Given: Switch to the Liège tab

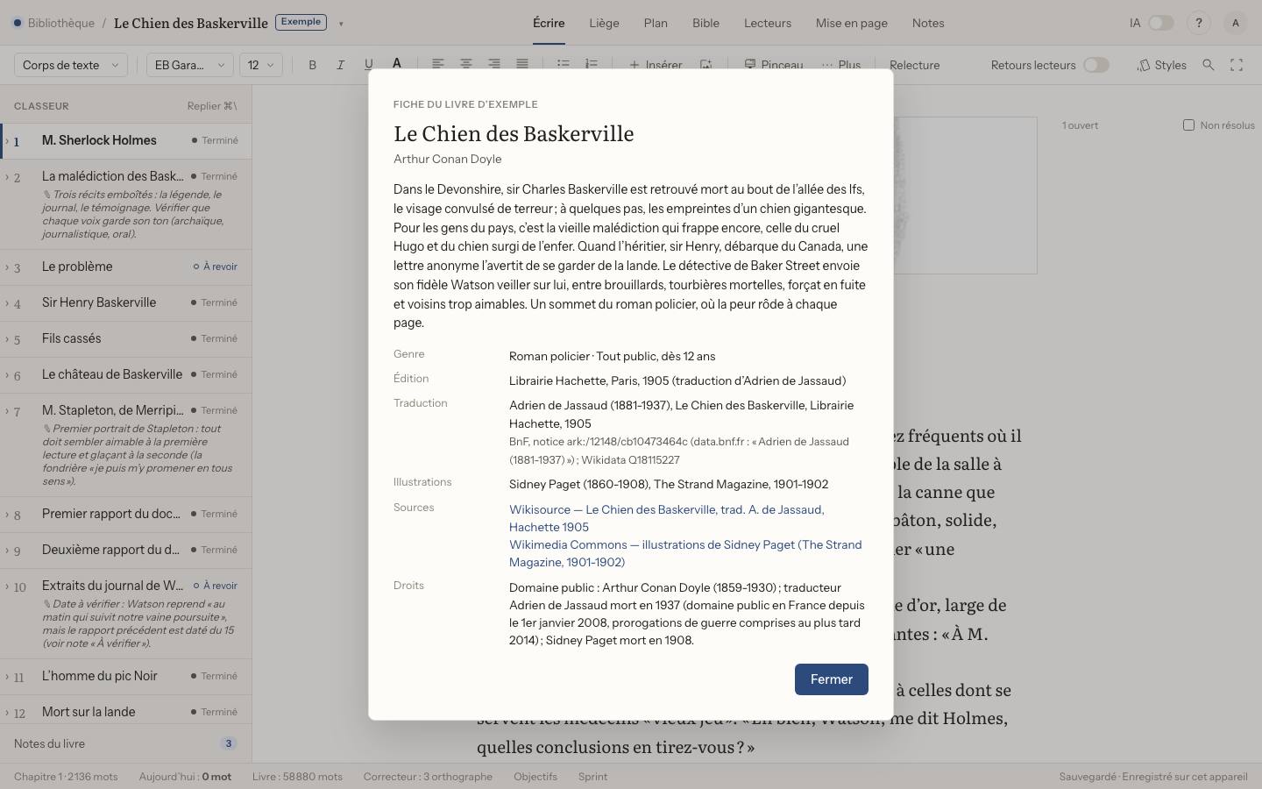Looking at the screenshot, I should [604, 23].
